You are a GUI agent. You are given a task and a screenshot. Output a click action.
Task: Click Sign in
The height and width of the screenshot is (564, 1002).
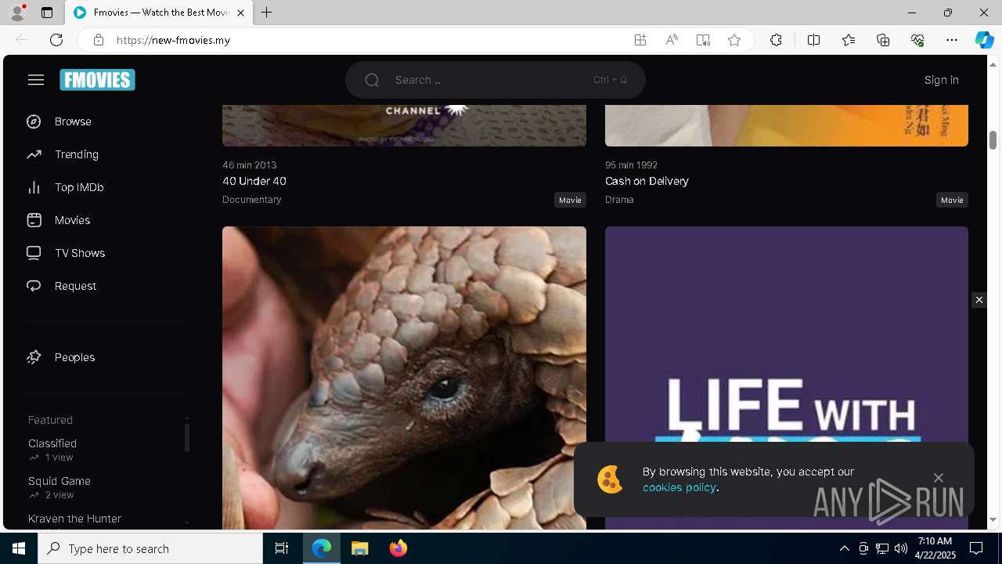tap(941, 80)
